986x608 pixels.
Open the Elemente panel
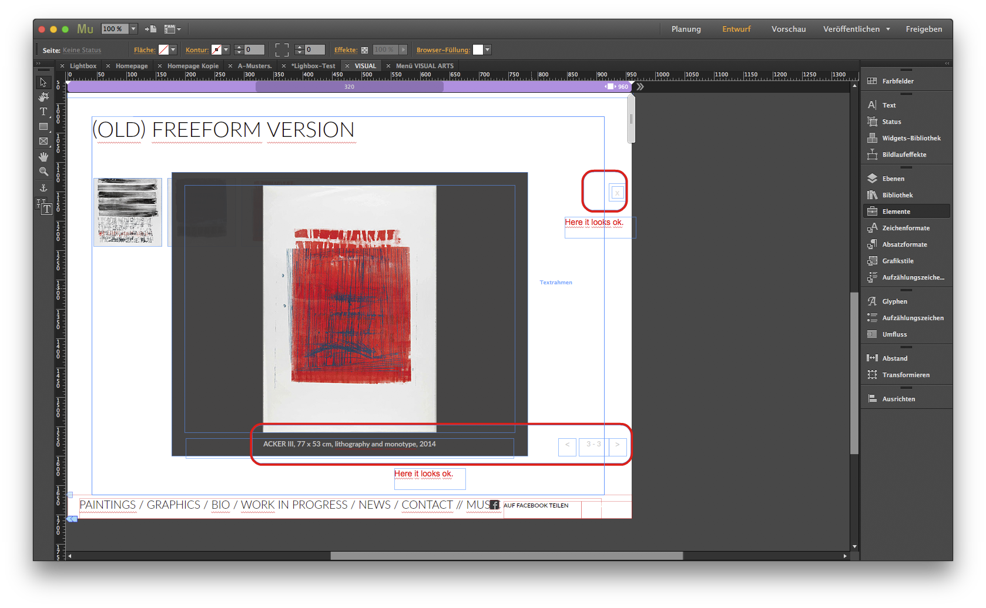tap(906, 211)
